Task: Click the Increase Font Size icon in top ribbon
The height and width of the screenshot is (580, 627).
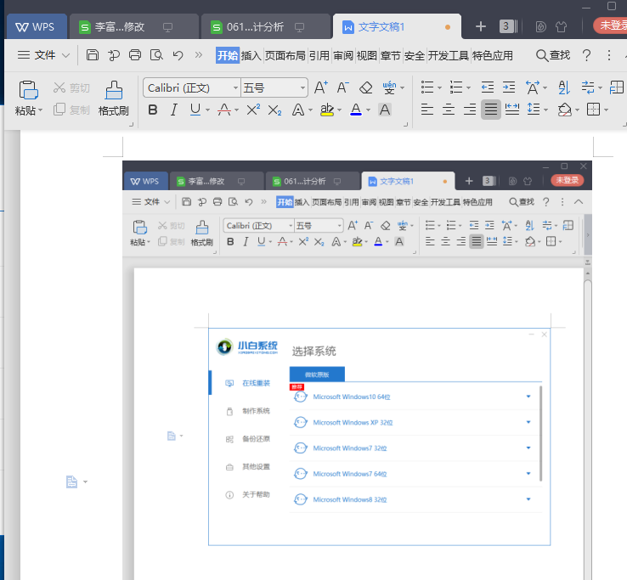Action: (321, 87)
